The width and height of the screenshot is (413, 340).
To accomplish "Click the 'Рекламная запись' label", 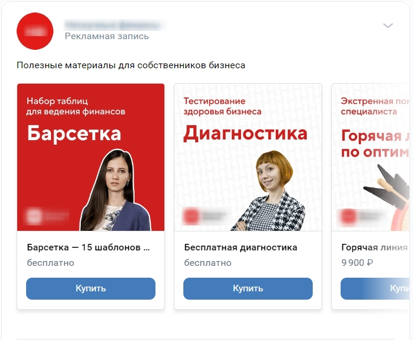I will [107, 36].
